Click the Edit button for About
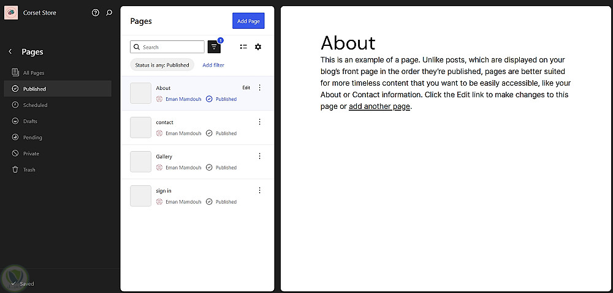Image resolution: width=613 pixels, height=293 pixels. [x=246, y=87]
